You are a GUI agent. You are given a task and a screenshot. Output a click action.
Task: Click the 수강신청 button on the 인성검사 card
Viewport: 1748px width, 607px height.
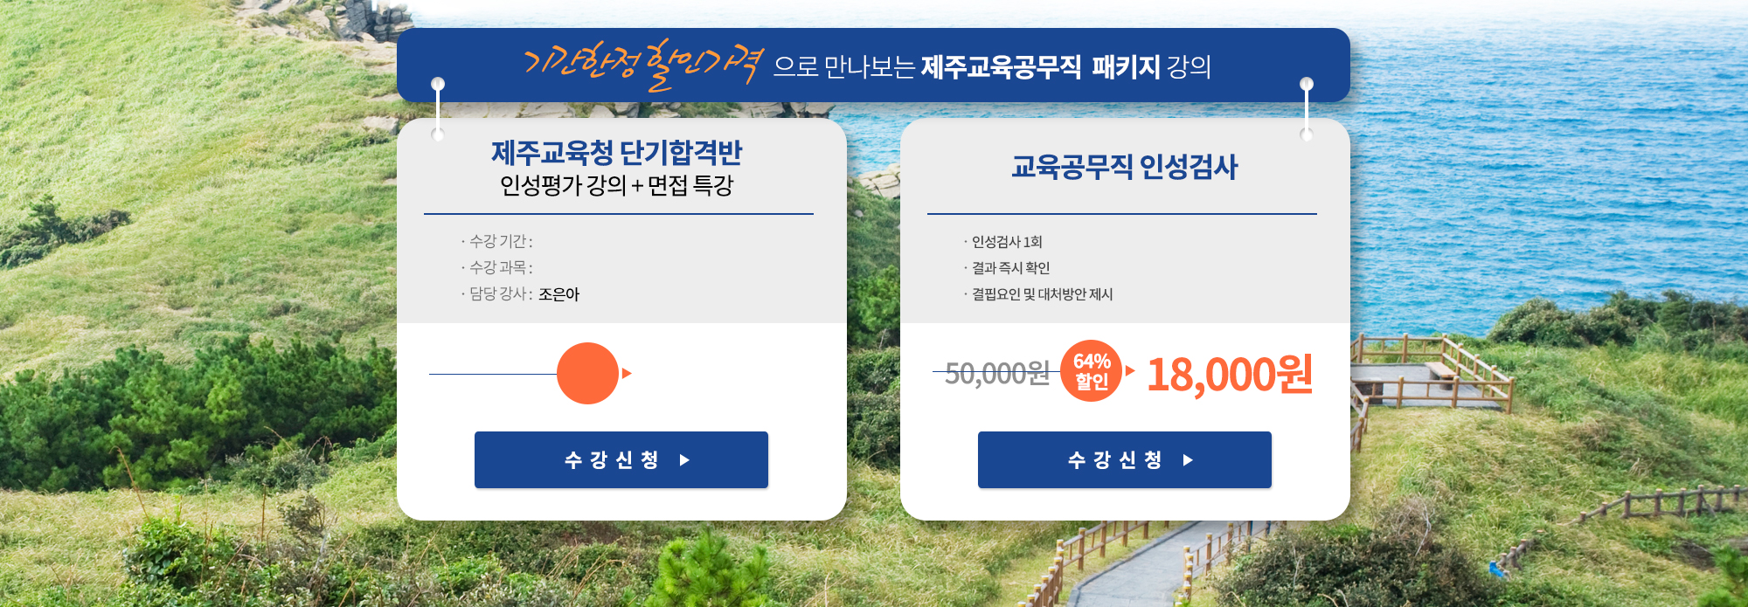click(x=1124, y=460)
